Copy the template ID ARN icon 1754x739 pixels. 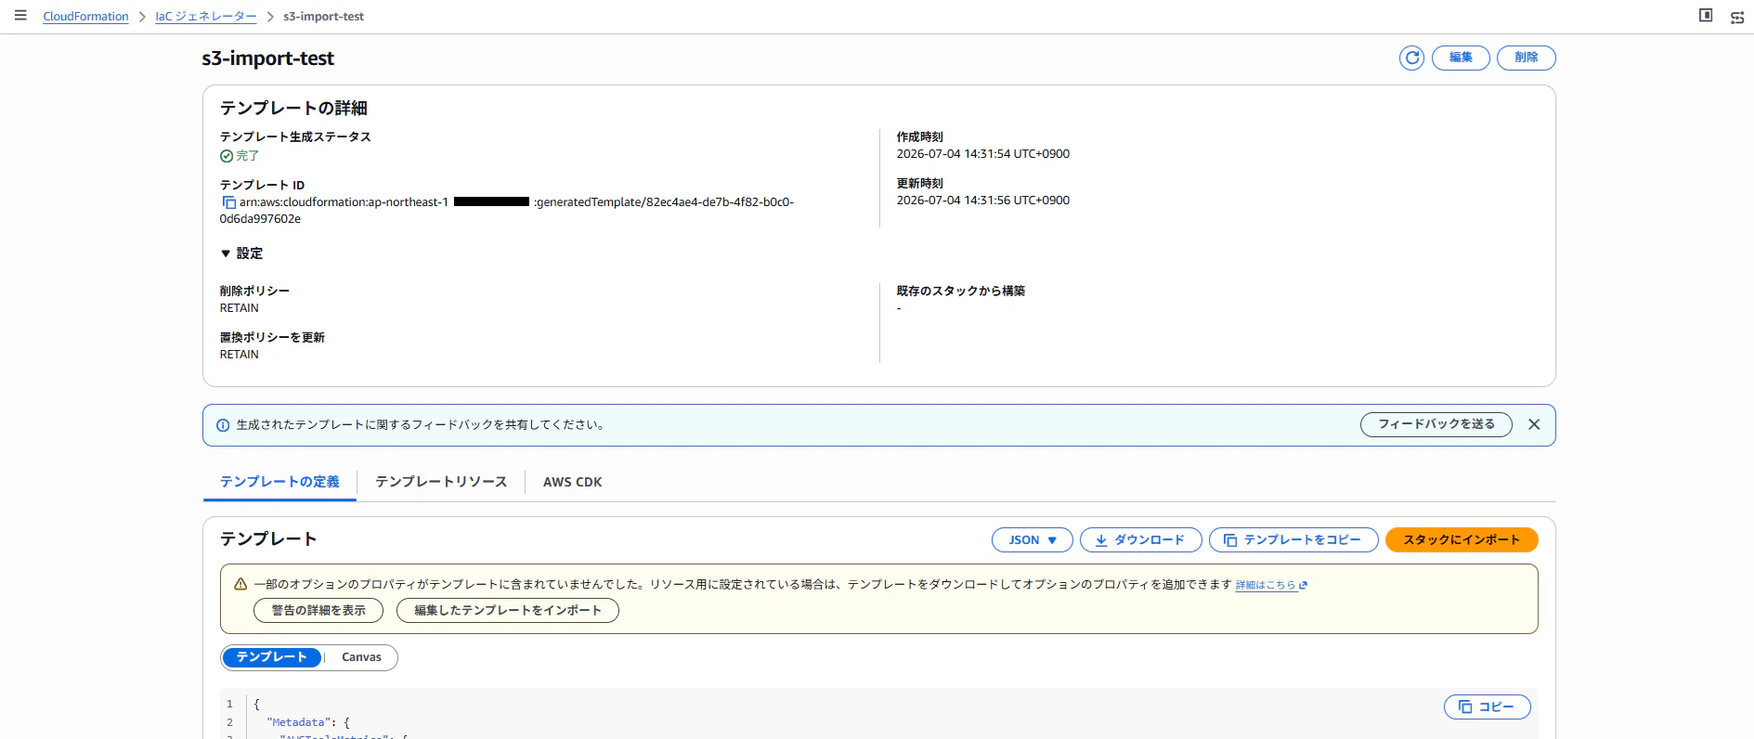[228, 202]
